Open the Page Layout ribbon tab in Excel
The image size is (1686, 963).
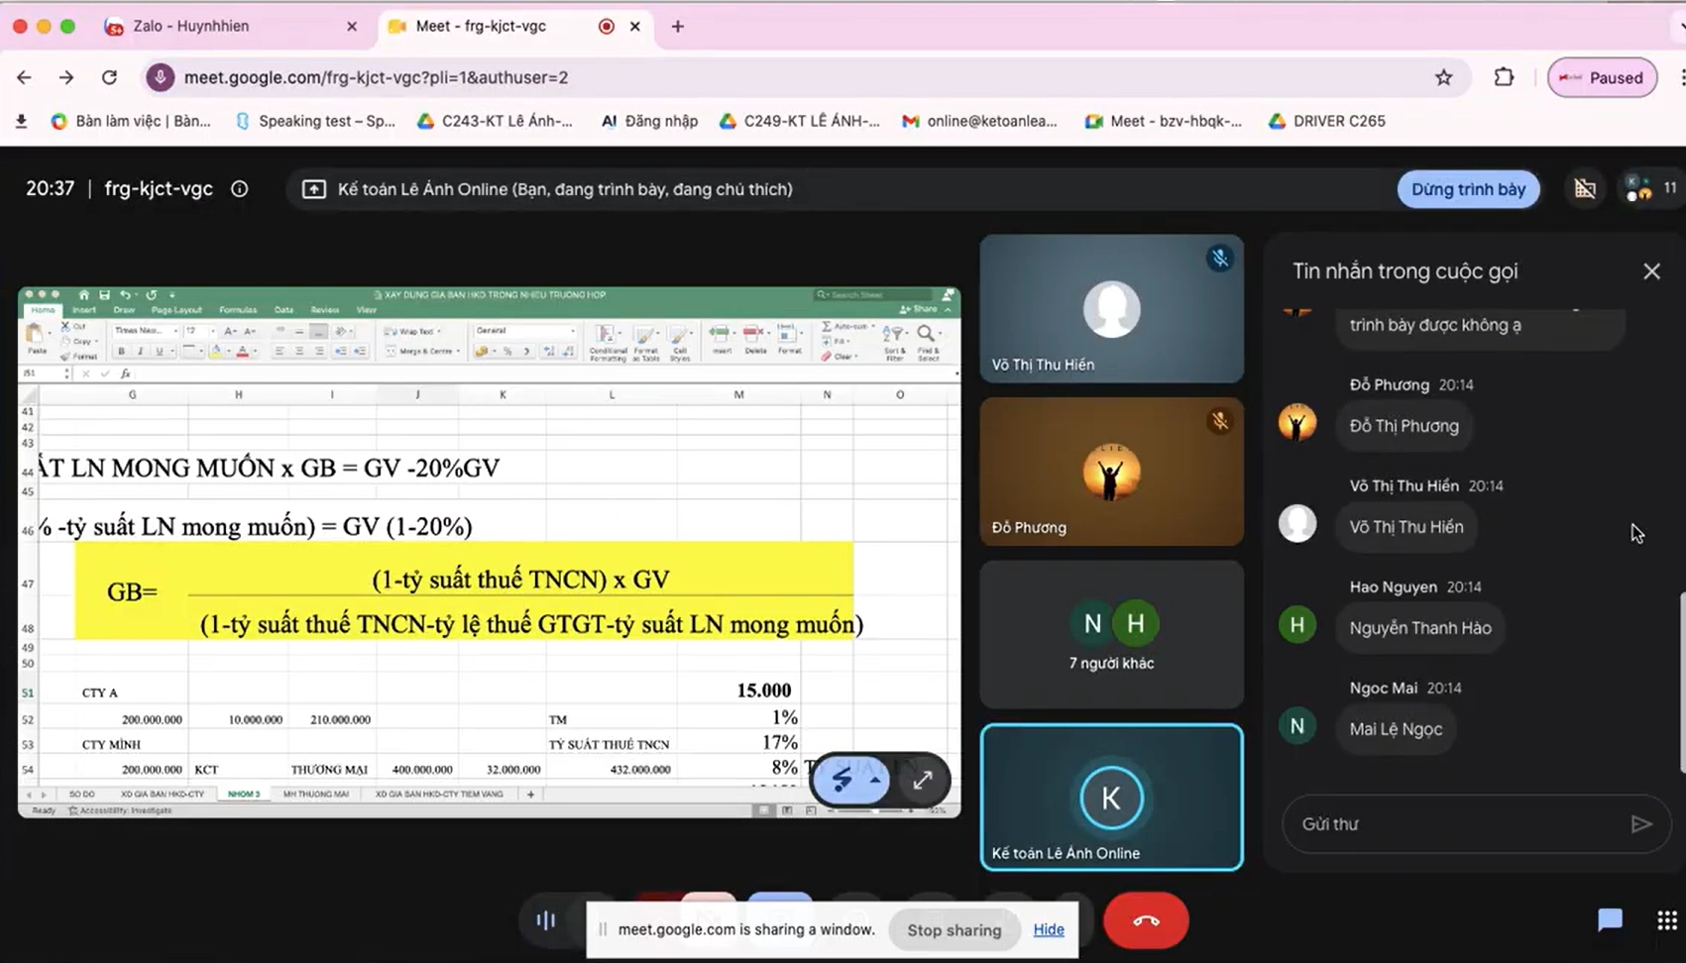(176, 310)
